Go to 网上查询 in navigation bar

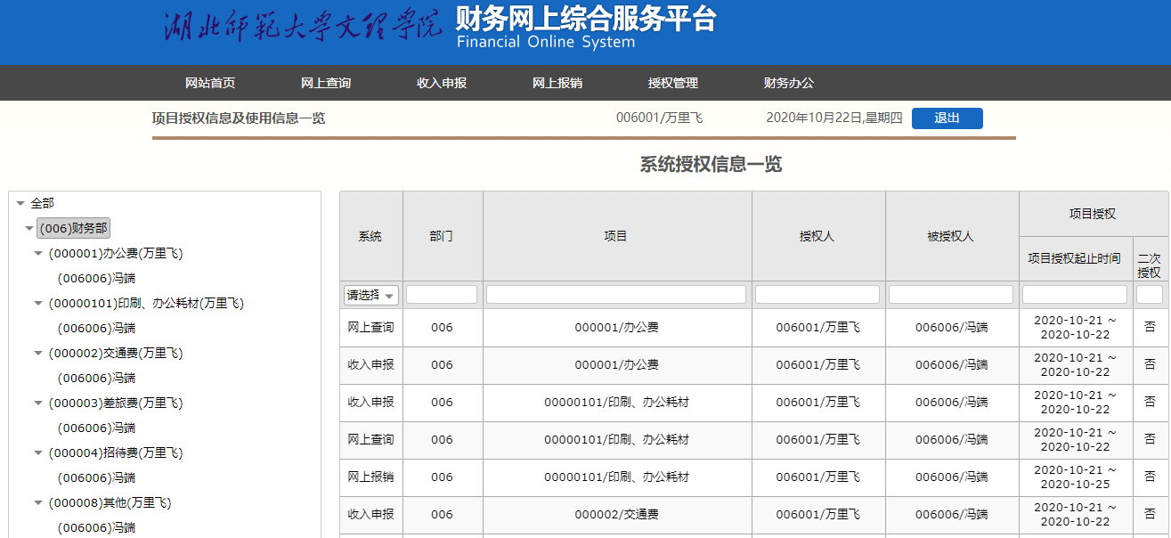coord(326,83)
